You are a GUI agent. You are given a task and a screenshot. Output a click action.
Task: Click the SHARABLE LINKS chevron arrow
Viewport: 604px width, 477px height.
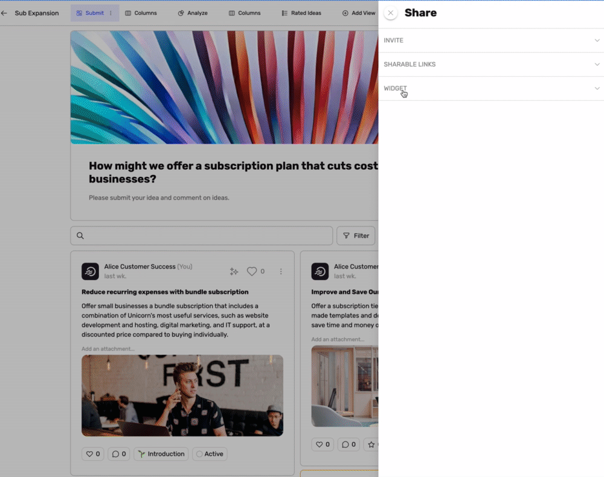(597, 64)
